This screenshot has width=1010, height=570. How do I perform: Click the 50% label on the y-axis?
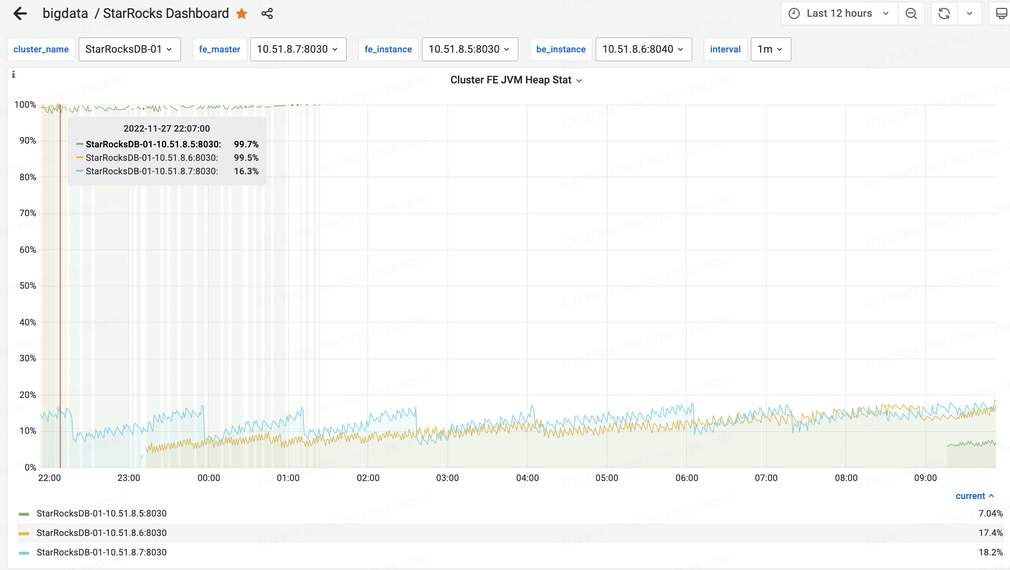click(27, 286)
